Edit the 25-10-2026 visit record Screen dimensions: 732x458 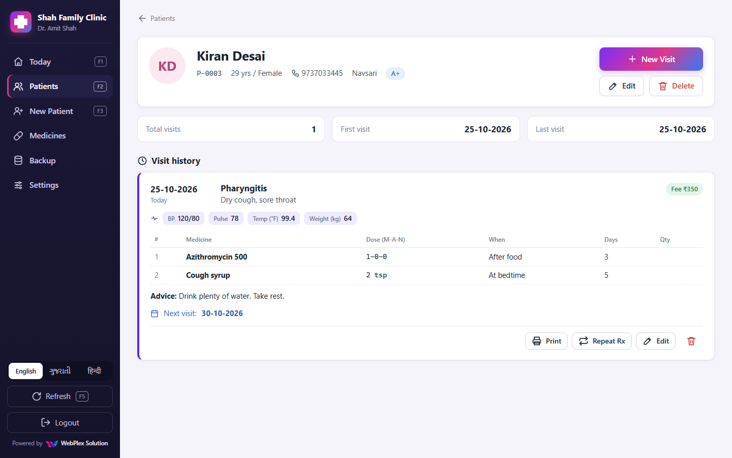click(656, 341)
